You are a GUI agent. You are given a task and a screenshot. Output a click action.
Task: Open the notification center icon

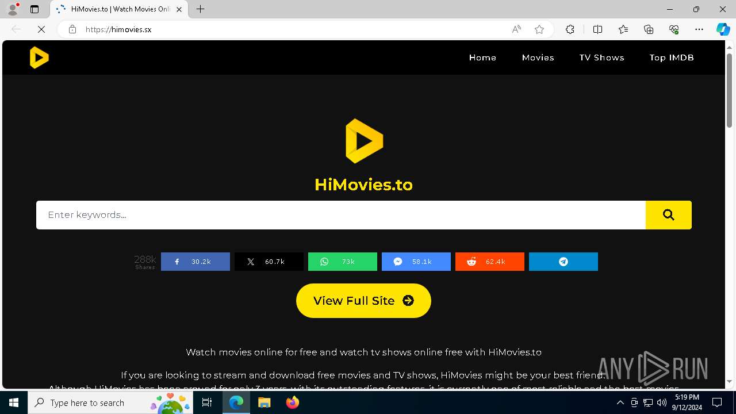coord(718,402)
